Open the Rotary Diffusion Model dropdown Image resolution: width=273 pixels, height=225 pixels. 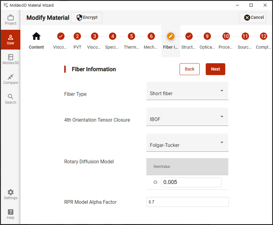pos(187,143)
